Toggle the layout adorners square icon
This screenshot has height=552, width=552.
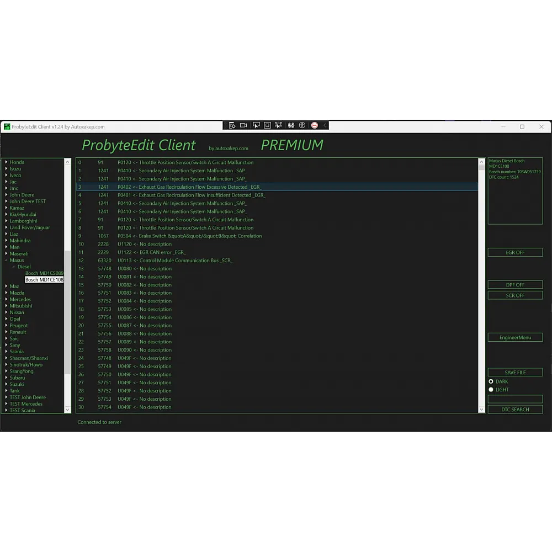[267, 125]
